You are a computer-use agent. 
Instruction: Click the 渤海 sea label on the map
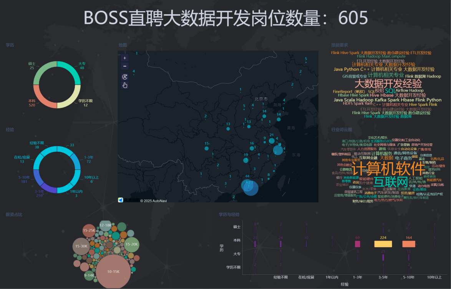pyautogui.click(x=277, y=105)
